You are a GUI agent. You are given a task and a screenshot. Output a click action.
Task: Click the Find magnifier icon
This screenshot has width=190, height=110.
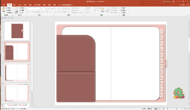coord(121,8)
